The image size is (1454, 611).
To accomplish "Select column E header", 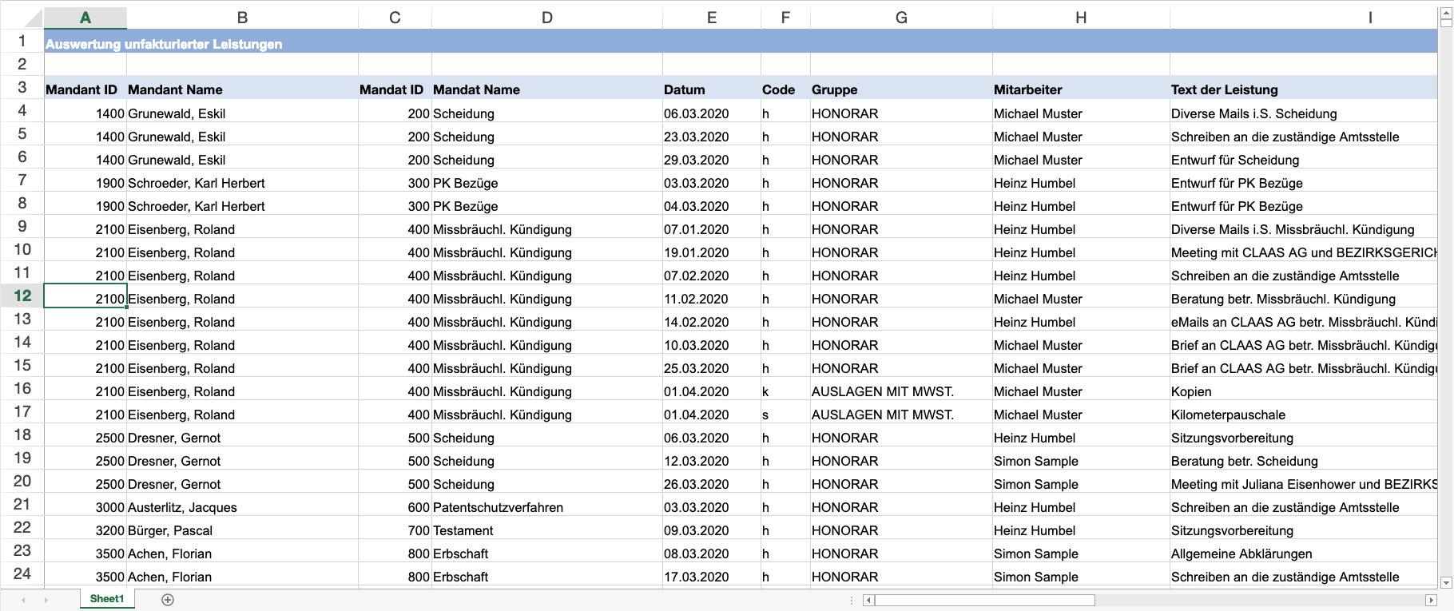I will point(712,18).
